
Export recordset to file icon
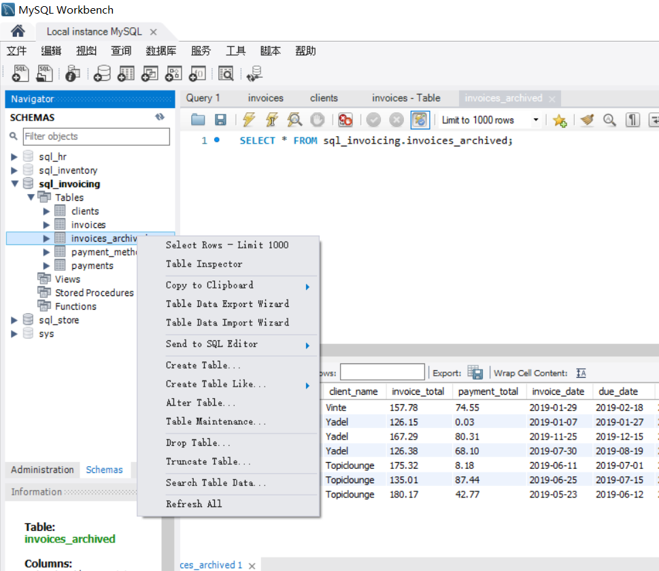(x=475, y=372)
